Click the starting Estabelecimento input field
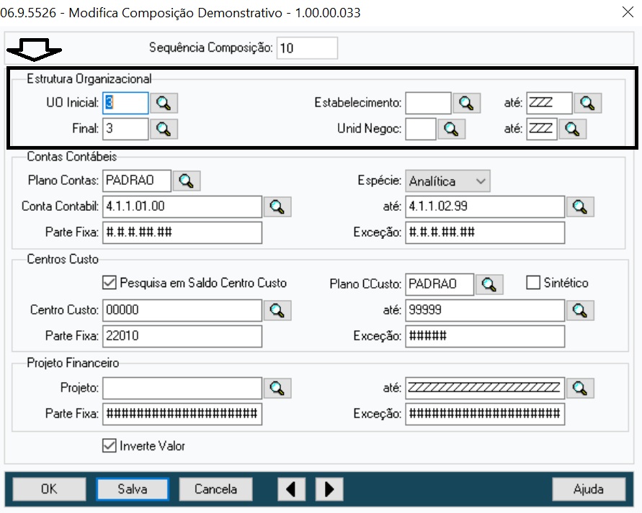 (x=428, y=103)
